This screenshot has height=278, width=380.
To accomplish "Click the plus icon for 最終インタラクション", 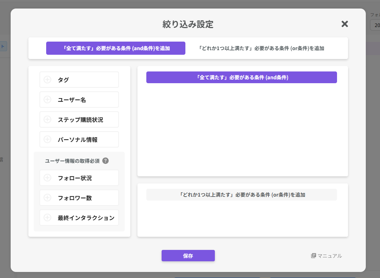I will click(47, 218).
